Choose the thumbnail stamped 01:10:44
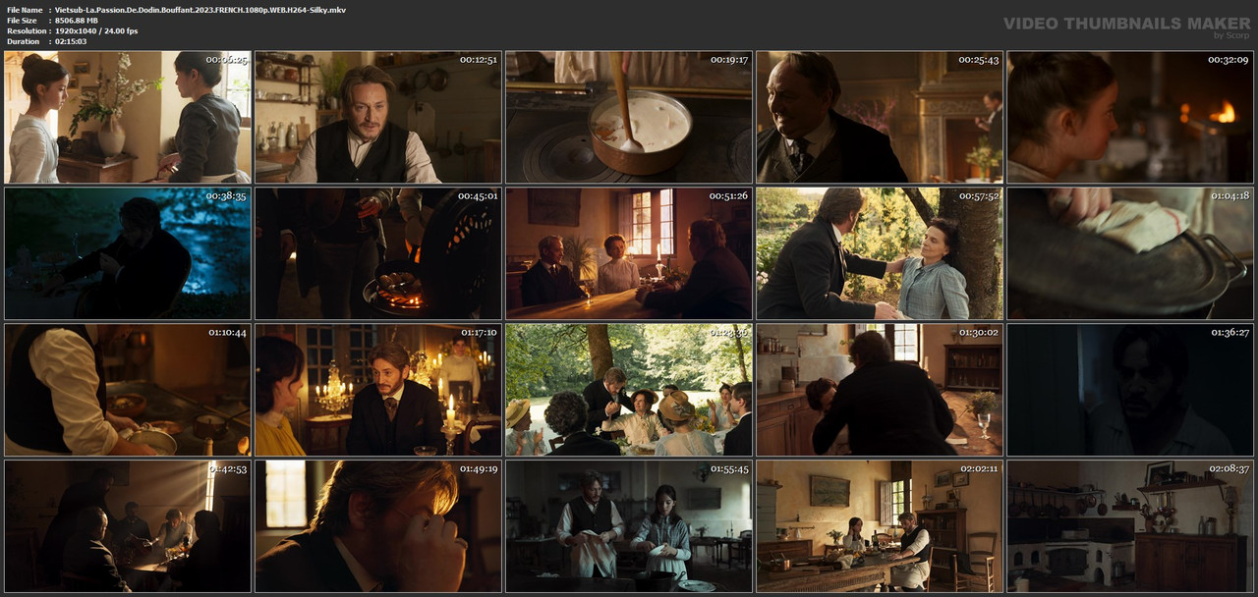Screen dimensions: 1258x597 [128, 390]
